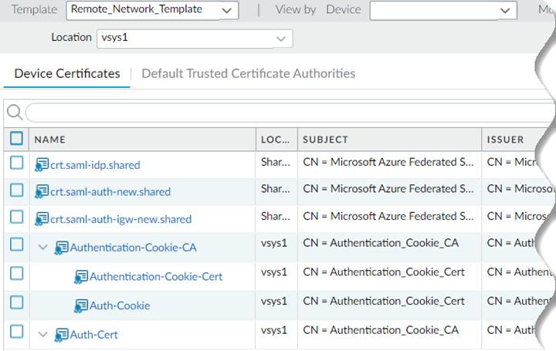Collapse the Authentication-Cookie-CA tree node

click(x=42, y=248)
